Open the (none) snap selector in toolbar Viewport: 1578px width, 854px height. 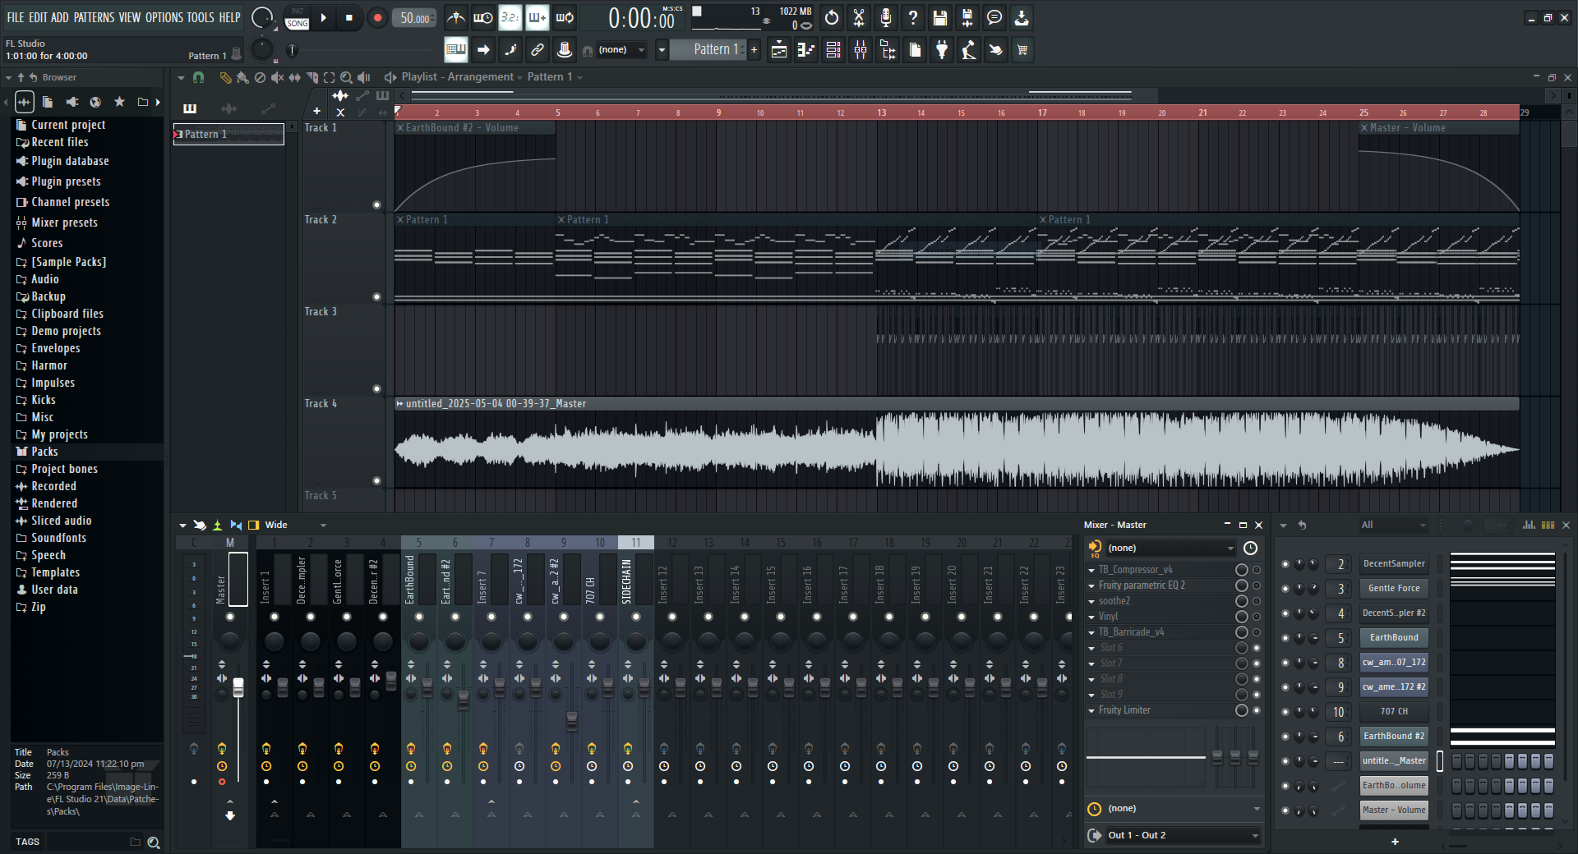click(622, 50)
